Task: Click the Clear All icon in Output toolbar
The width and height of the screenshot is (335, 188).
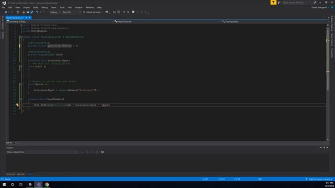Action: pyautogui.click(x=97, y=152)
